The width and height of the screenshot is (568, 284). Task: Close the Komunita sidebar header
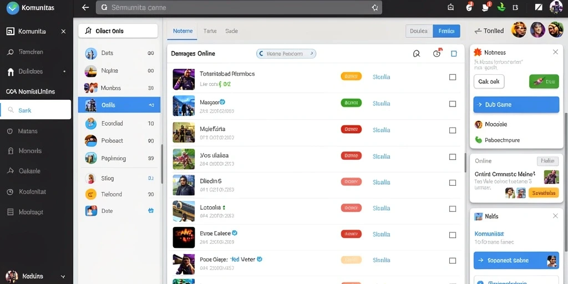(63, 32)
